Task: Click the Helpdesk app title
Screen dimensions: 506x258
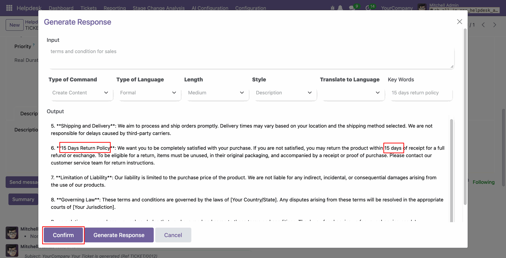Action: [29, 8]
